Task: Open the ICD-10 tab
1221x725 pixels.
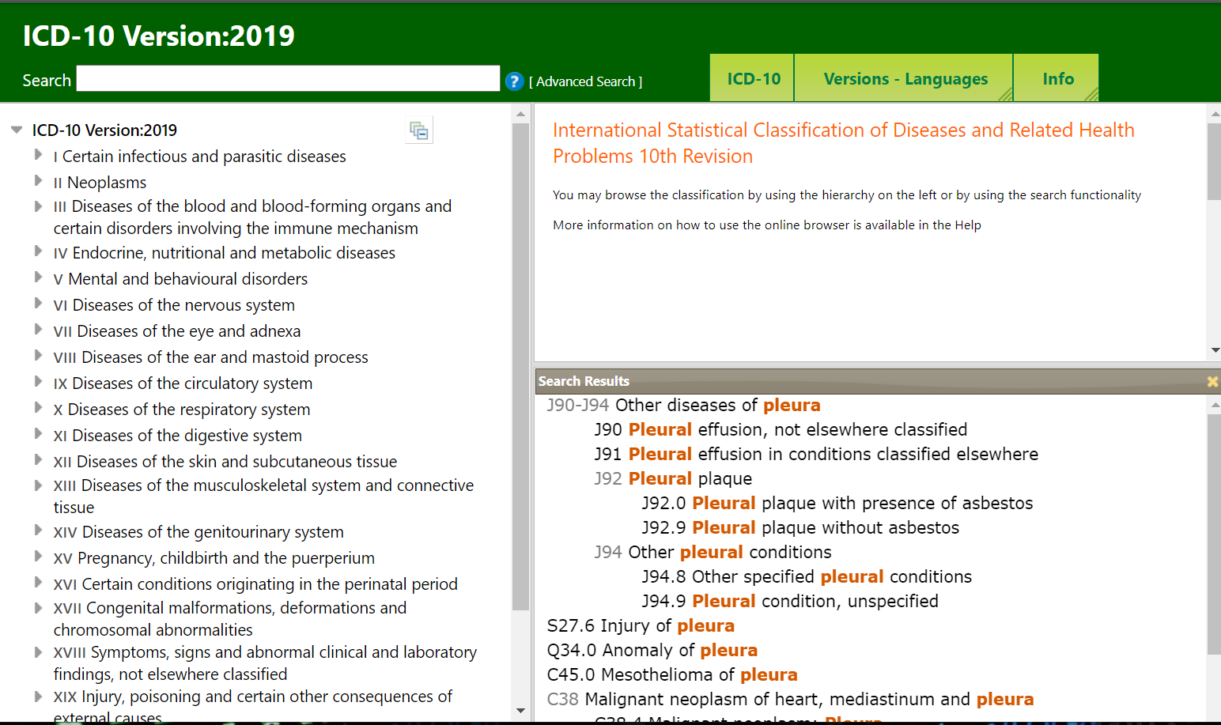Action: click(752, 78)
